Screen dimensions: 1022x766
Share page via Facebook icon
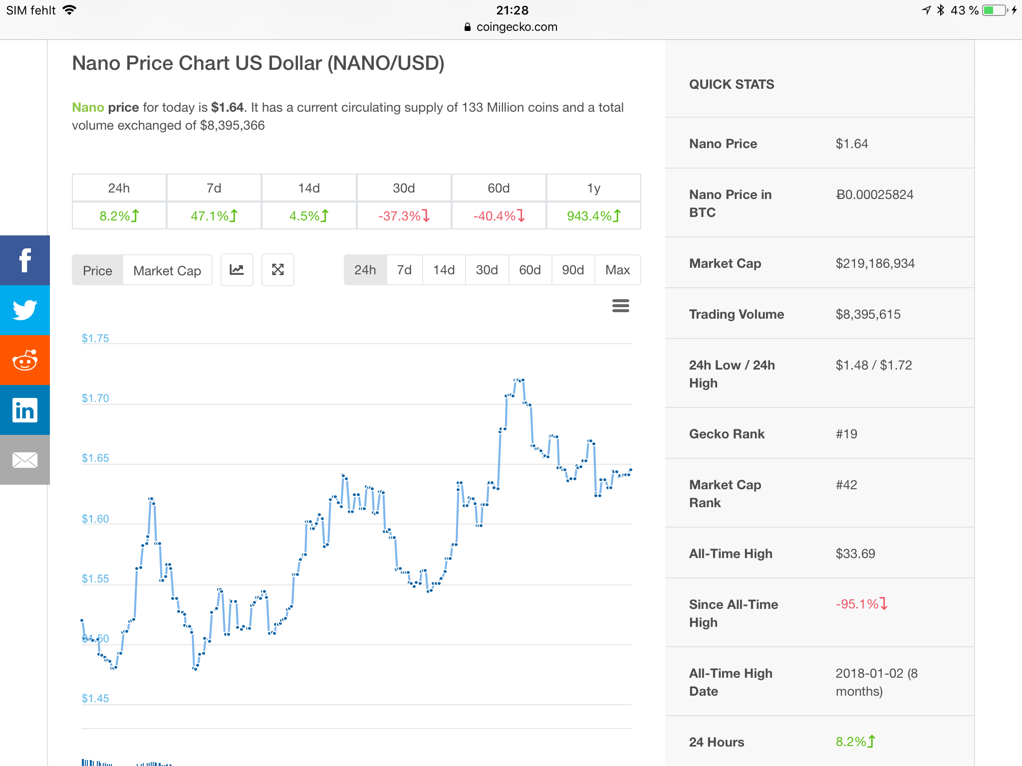click(24, 260)
